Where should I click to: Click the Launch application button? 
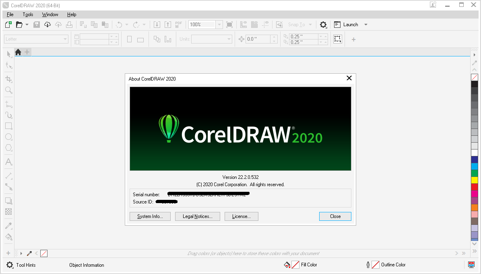[x=346, y=25]
